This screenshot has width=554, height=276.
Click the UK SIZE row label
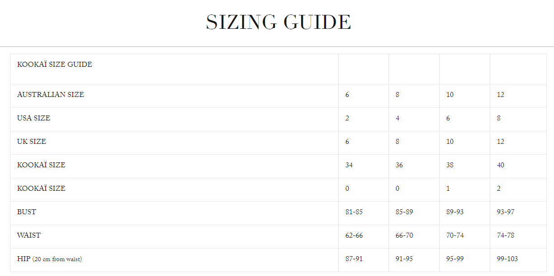tap(32, 142)
